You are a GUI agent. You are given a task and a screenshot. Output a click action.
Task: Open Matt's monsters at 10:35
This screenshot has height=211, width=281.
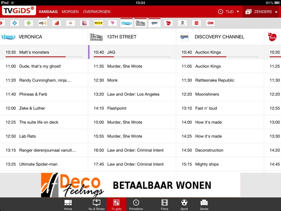tap(44, 52)
